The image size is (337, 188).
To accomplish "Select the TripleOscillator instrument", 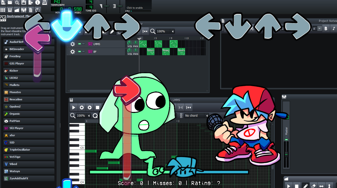I will pyautogui.click(x=29, y=150).
